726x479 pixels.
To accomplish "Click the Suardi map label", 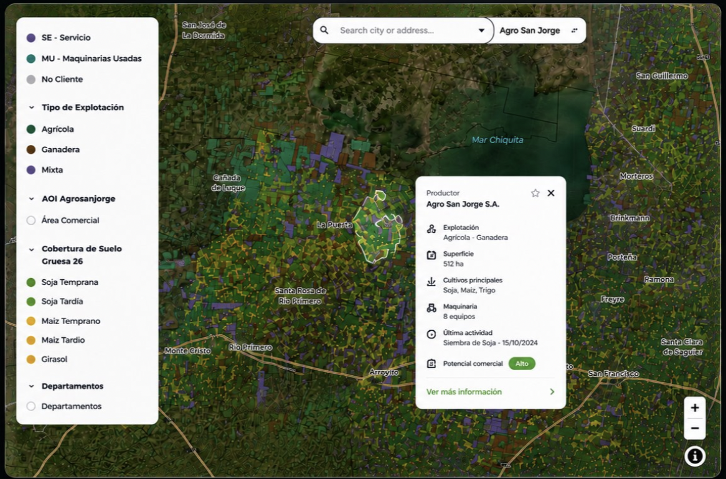I will pyautogui.click(x=644, y=129).
